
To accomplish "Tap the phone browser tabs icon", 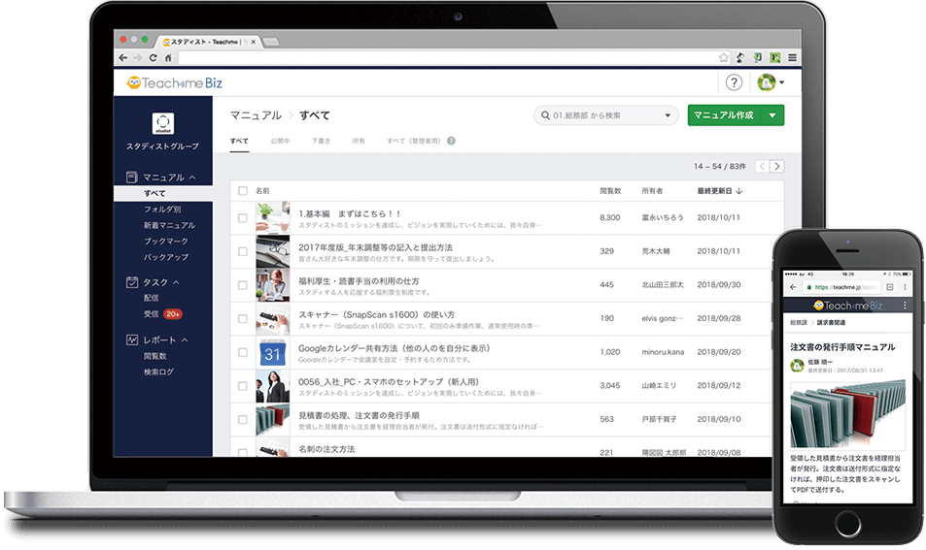I will pos(890,287).
